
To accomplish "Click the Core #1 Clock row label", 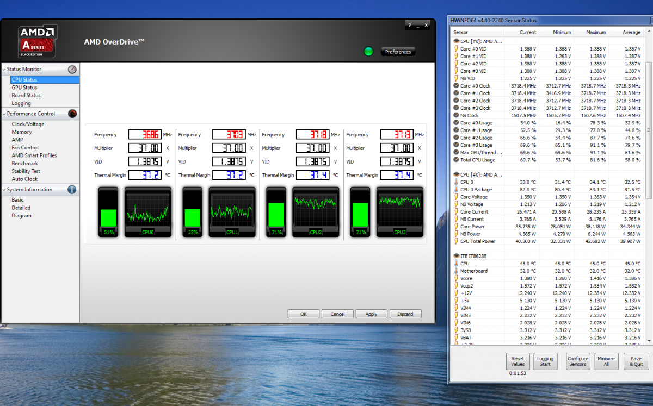I will pos(475,93).
